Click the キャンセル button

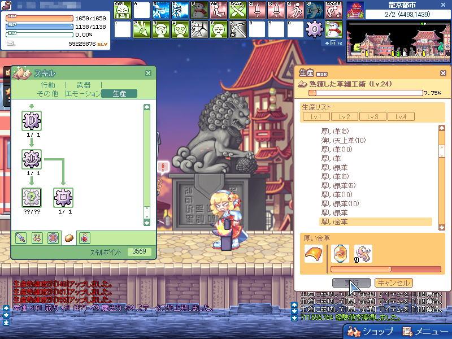pyautogui.click(x=394, y=283)
